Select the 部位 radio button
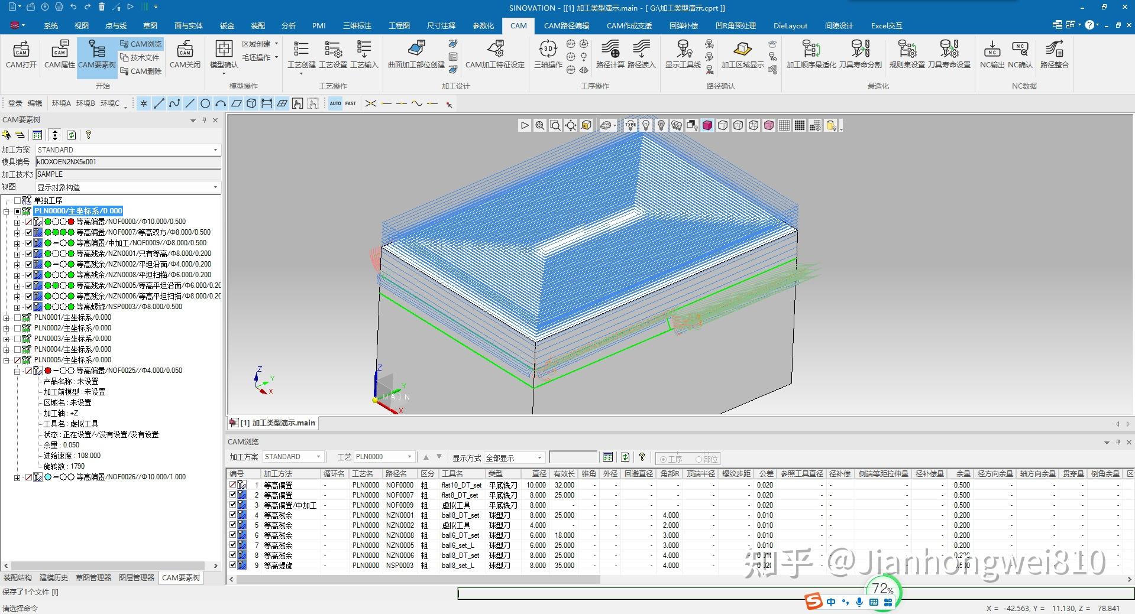Viewport: 1135px width, 614px height. [x=699, y=459]
